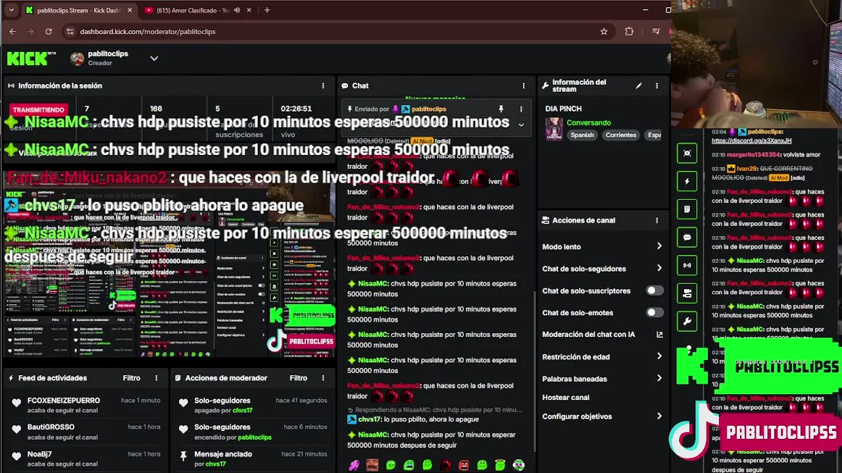Click the BautiGROSSO follow entry
Viewport: 842px width, 473px height.
(86, 432)
